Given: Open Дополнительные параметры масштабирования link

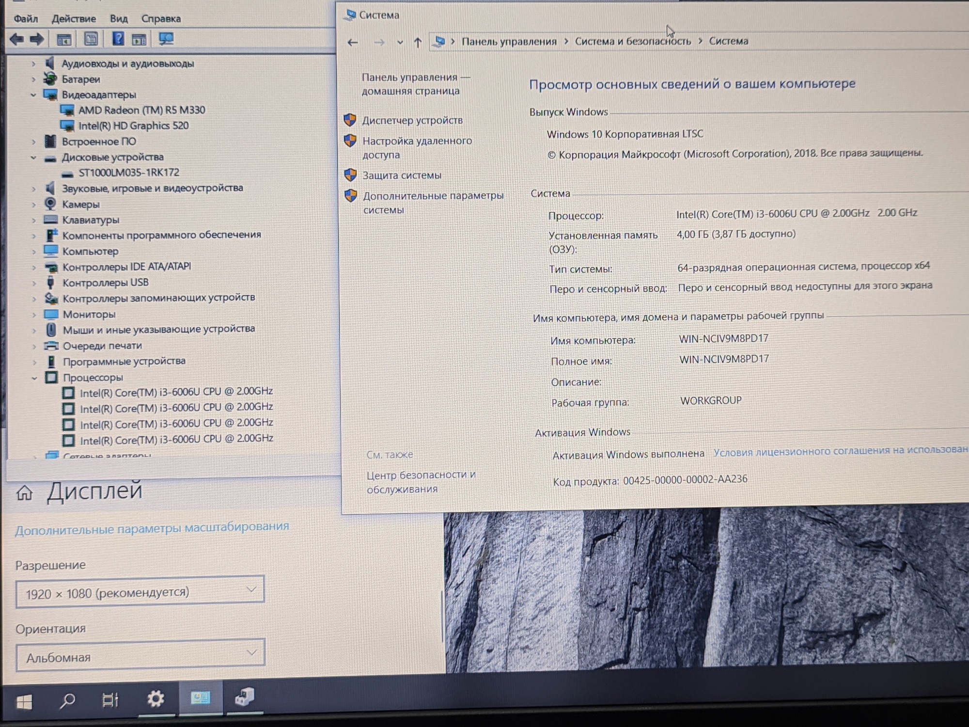Looking at the screenshot, I should [x=152, y=528].
